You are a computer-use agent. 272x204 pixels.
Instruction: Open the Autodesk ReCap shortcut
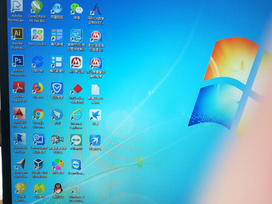tap(20, 139)
